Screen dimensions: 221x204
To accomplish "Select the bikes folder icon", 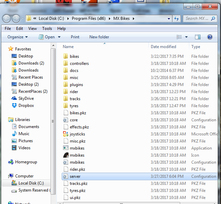I will tap(65, 56).
